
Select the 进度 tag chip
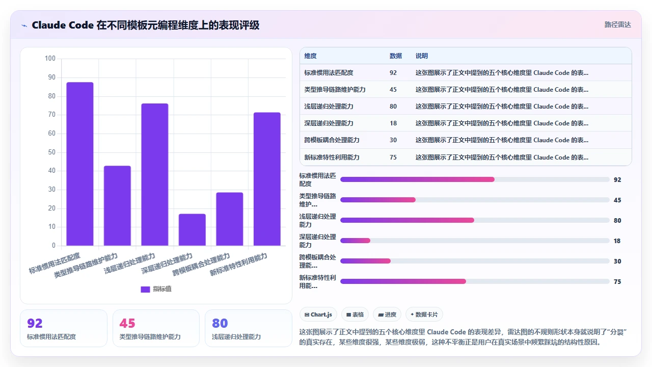click(387, 314)
